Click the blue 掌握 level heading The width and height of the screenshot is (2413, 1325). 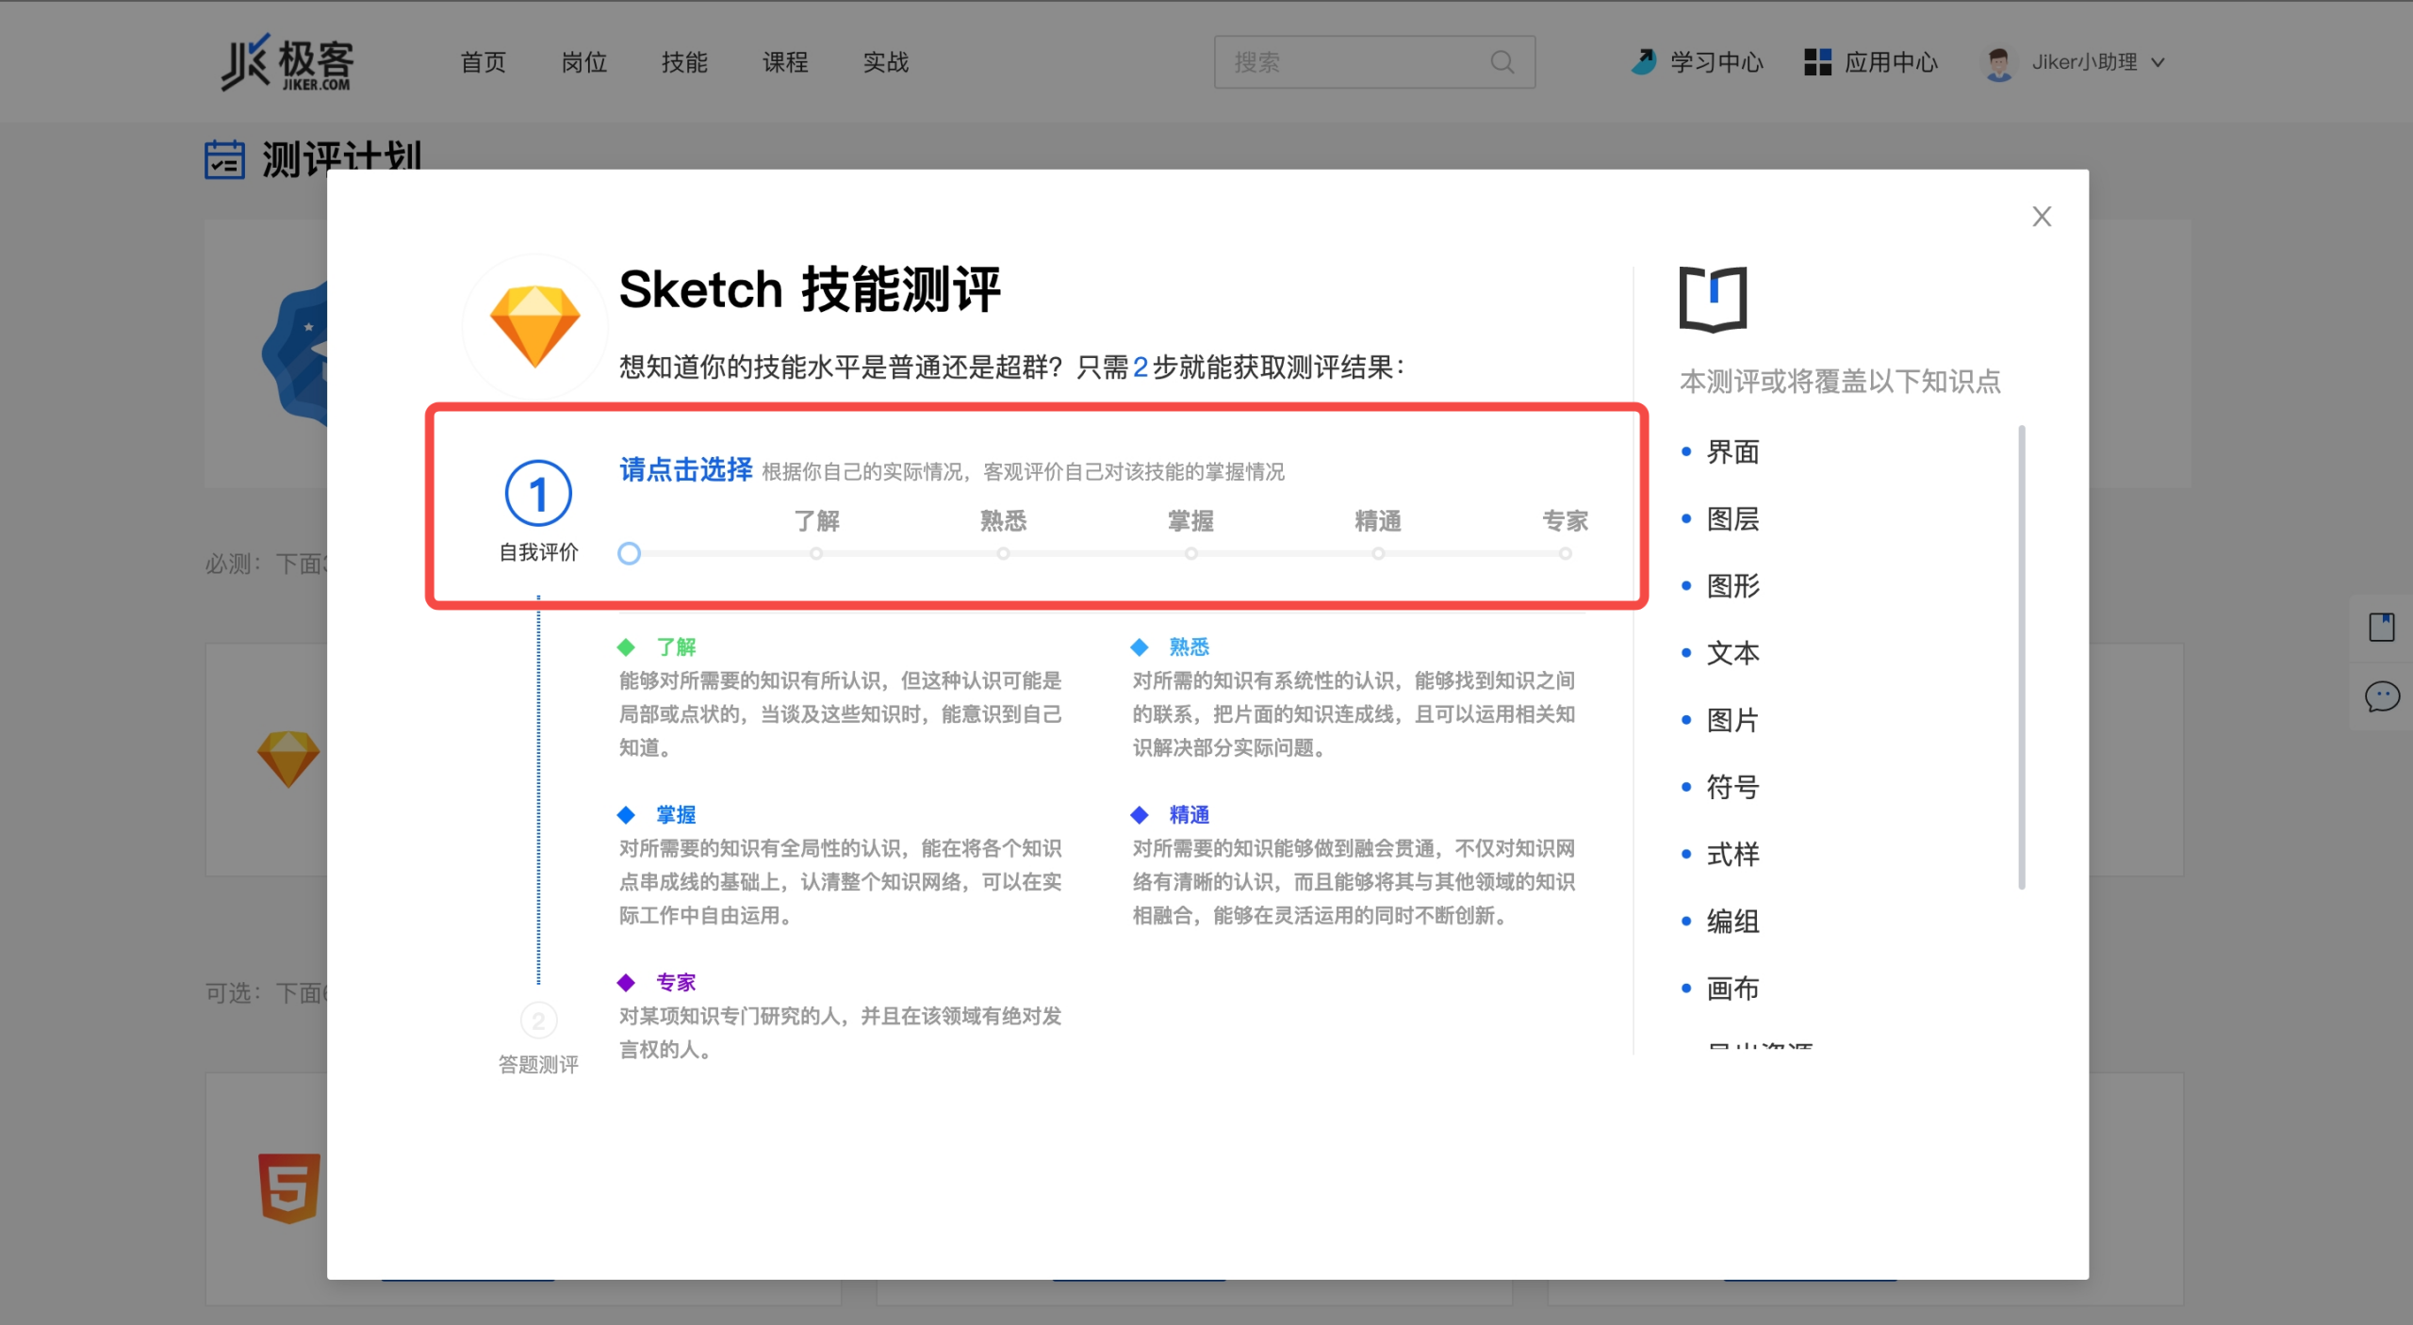pyautogui.click(x=676, y=815)
